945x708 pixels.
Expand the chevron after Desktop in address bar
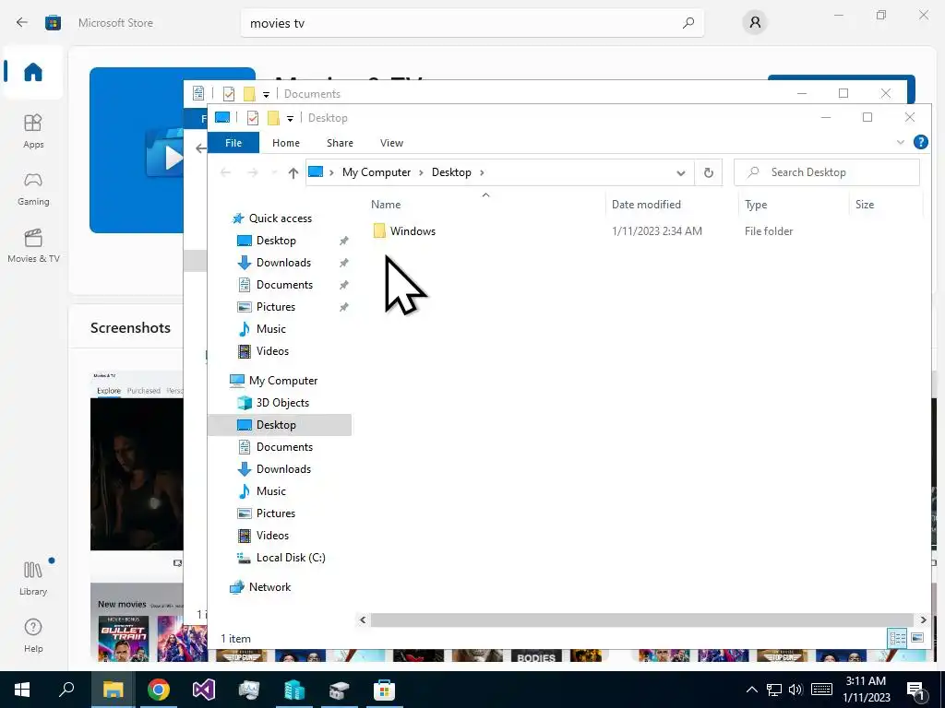pyautogui.click(x=482, y=172)
